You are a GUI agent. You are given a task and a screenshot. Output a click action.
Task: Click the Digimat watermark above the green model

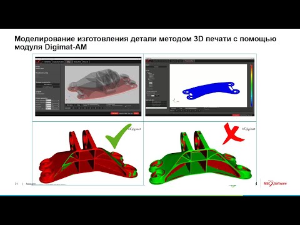[249, 129]
